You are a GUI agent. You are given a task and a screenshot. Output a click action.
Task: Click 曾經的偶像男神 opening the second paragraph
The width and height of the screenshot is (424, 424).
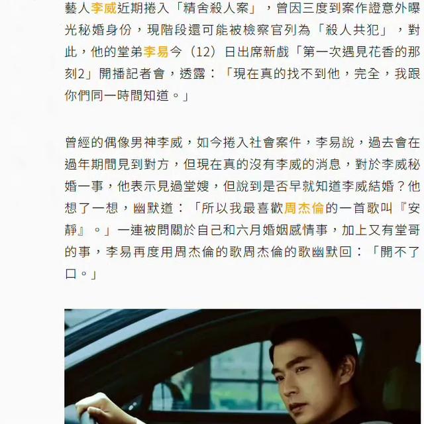[110, 142]
